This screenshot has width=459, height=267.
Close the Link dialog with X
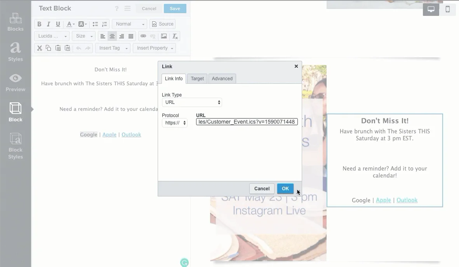[x=296, y=66]
